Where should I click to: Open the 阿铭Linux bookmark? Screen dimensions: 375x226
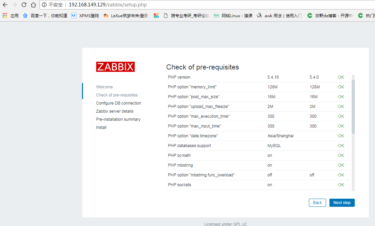coord(233,16)
